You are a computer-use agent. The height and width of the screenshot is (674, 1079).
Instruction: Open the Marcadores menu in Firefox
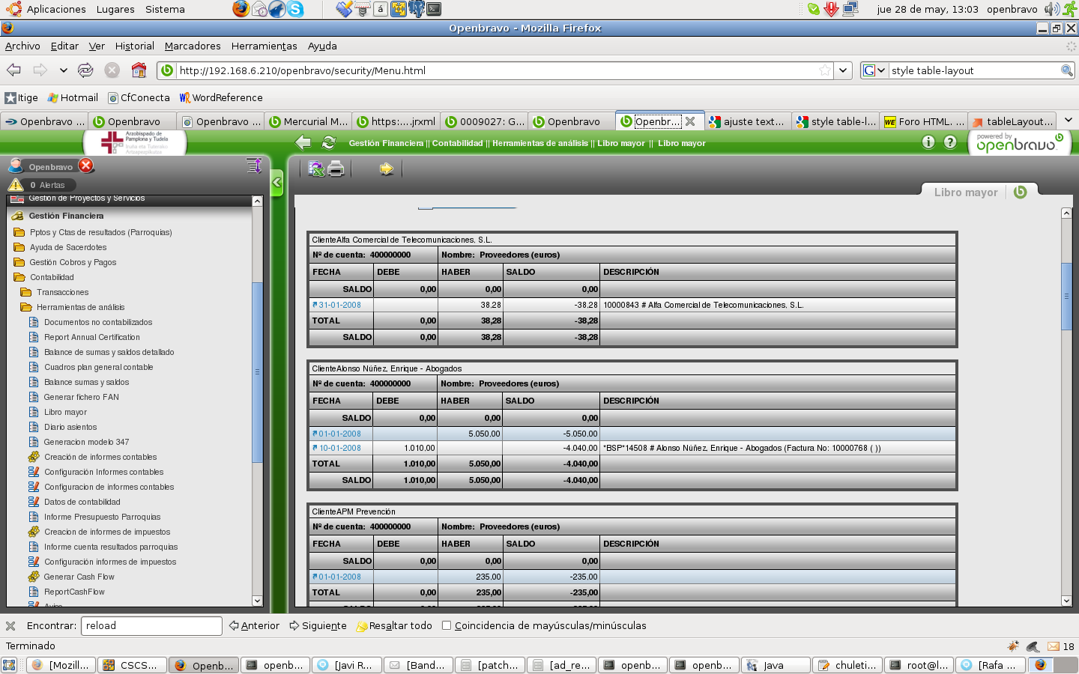(x=193, y=46)
